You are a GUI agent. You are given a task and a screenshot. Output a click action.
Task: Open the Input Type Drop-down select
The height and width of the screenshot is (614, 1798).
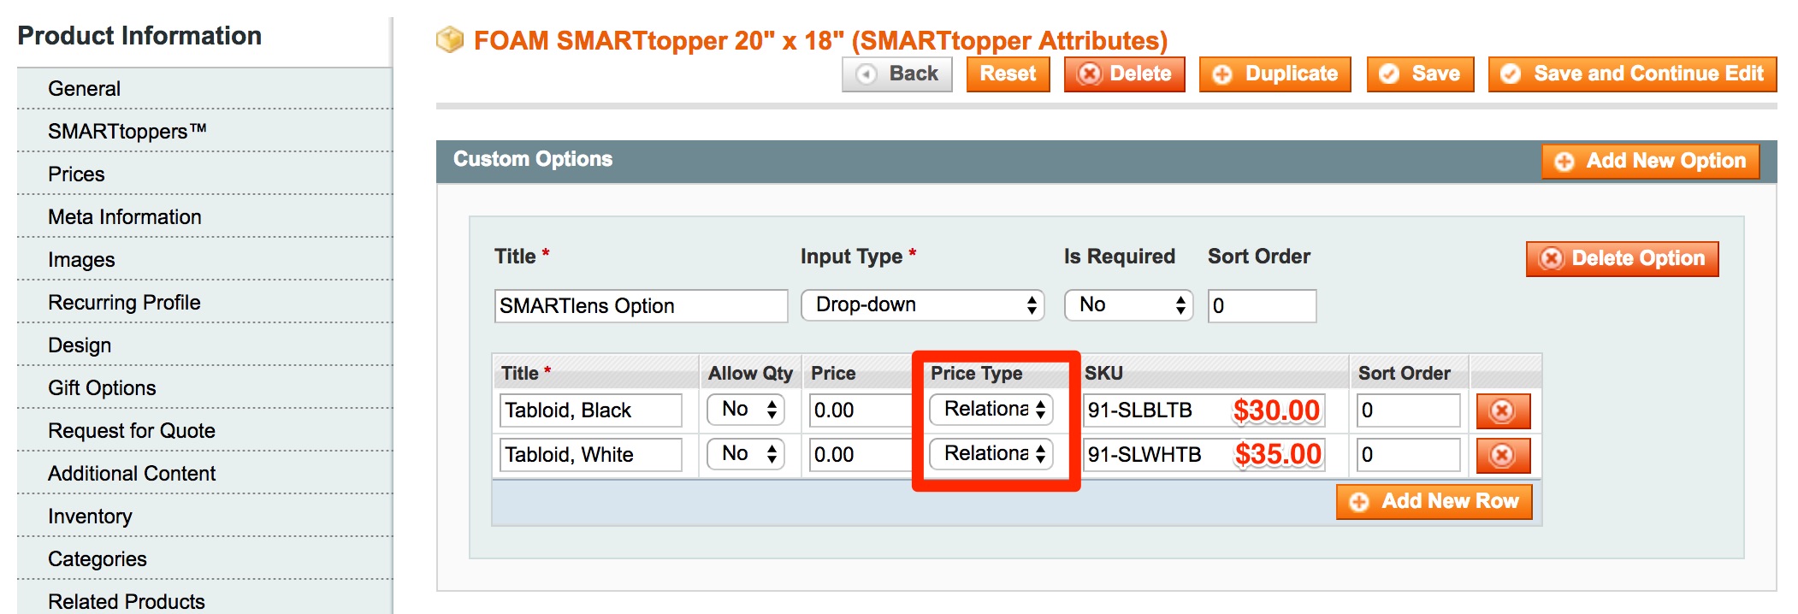click(x=922, y=305)
